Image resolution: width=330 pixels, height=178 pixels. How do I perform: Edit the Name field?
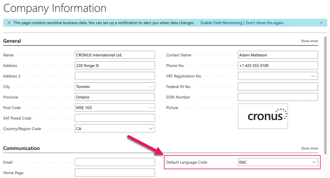[115, 55]
